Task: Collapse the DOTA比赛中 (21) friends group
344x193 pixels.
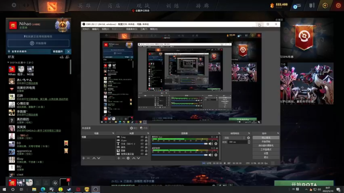Action: (8, 63)
